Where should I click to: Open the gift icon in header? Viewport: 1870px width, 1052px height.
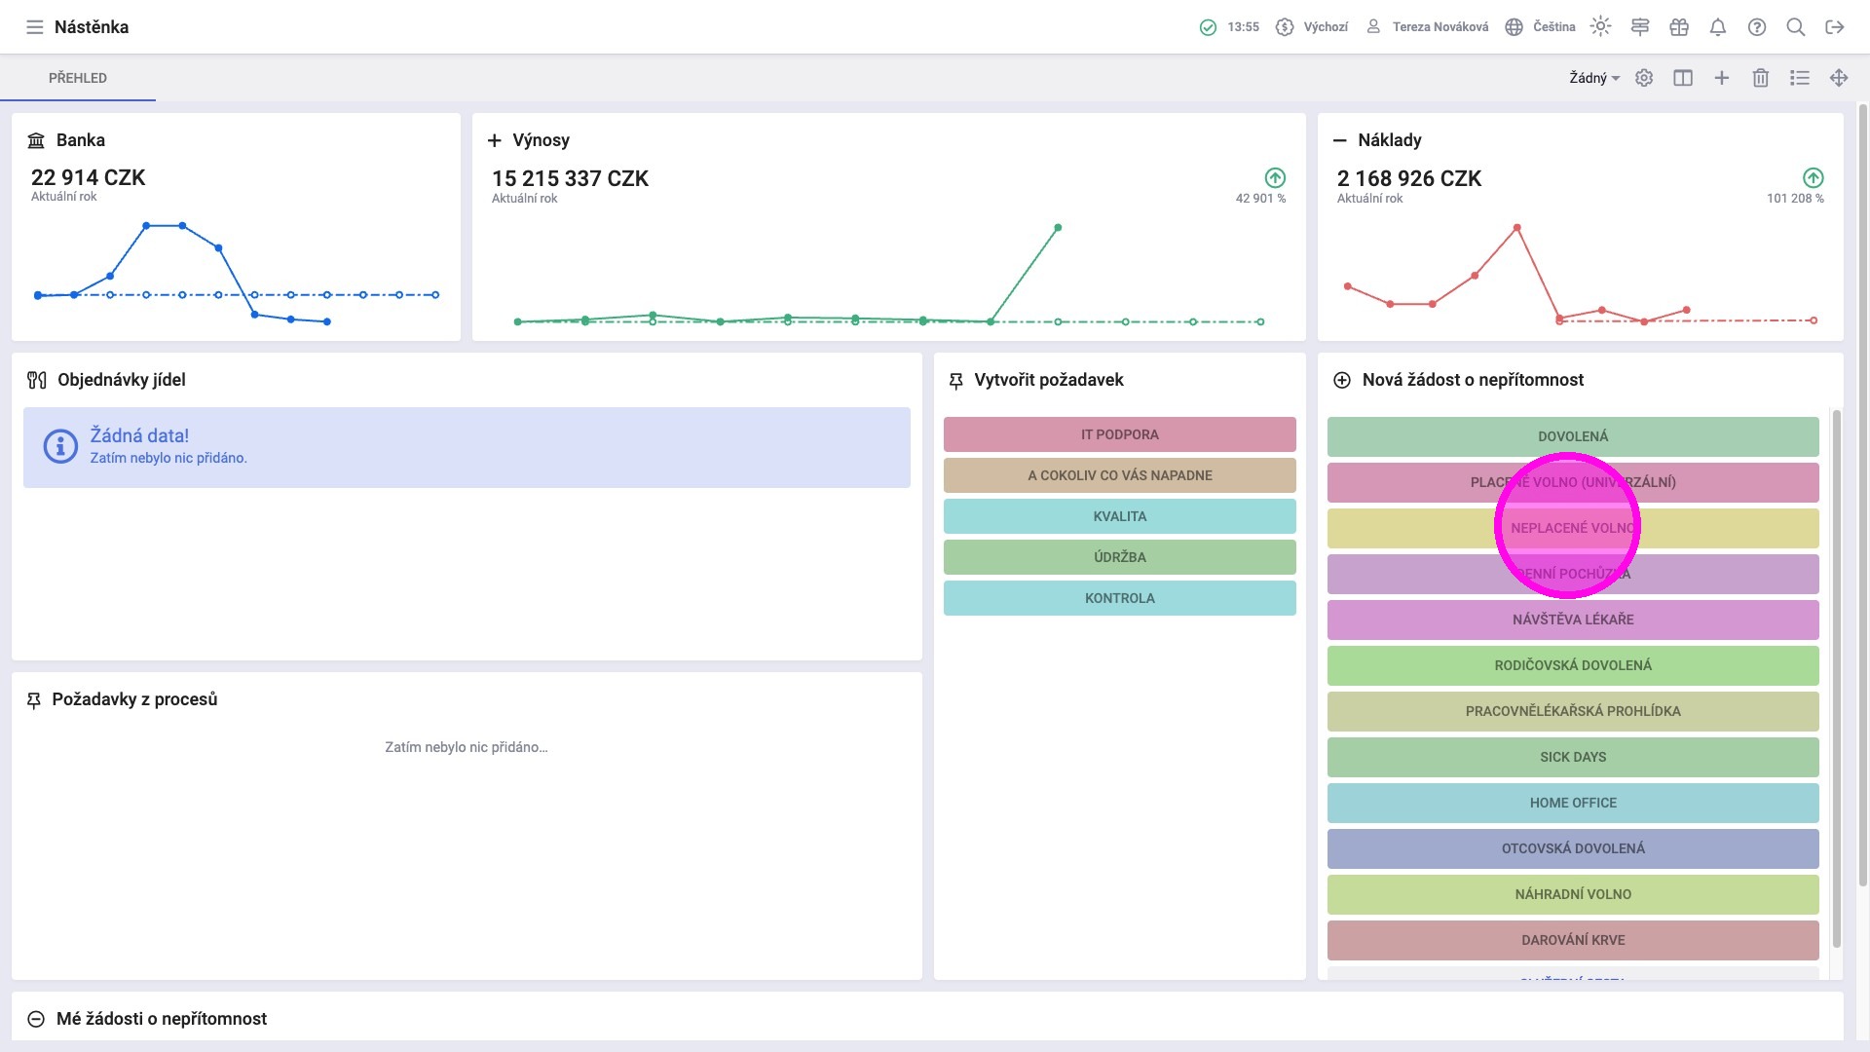(1679, 27)
